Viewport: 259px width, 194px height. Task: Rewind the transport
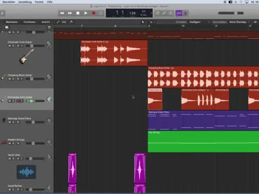coord(62,13)
